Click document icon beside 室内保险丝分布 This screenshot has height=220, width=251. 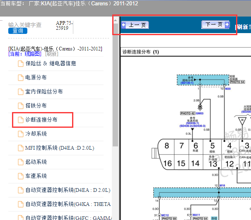point(20,92)
